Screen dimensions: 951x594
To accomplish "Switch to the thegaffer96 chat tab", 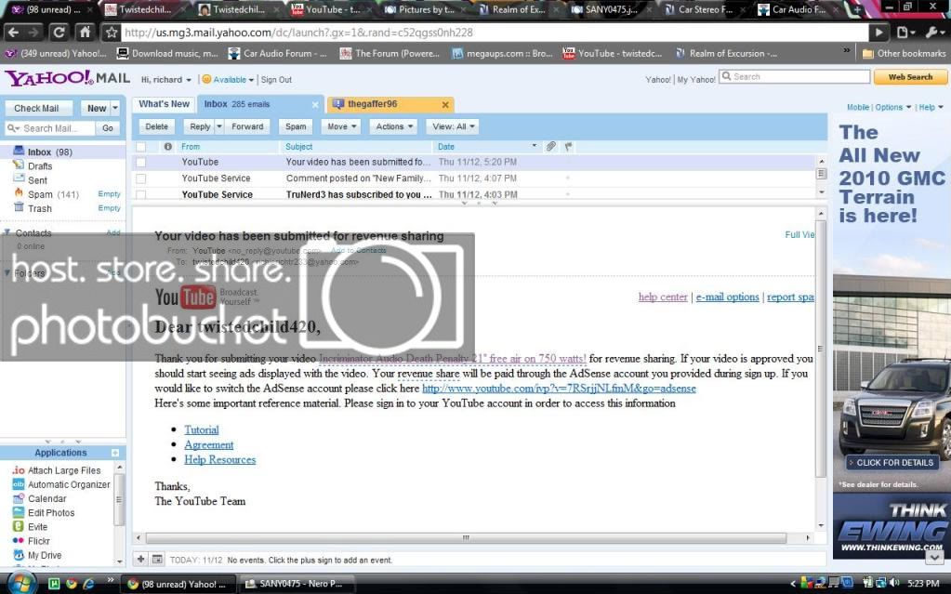I will [390, 104].
